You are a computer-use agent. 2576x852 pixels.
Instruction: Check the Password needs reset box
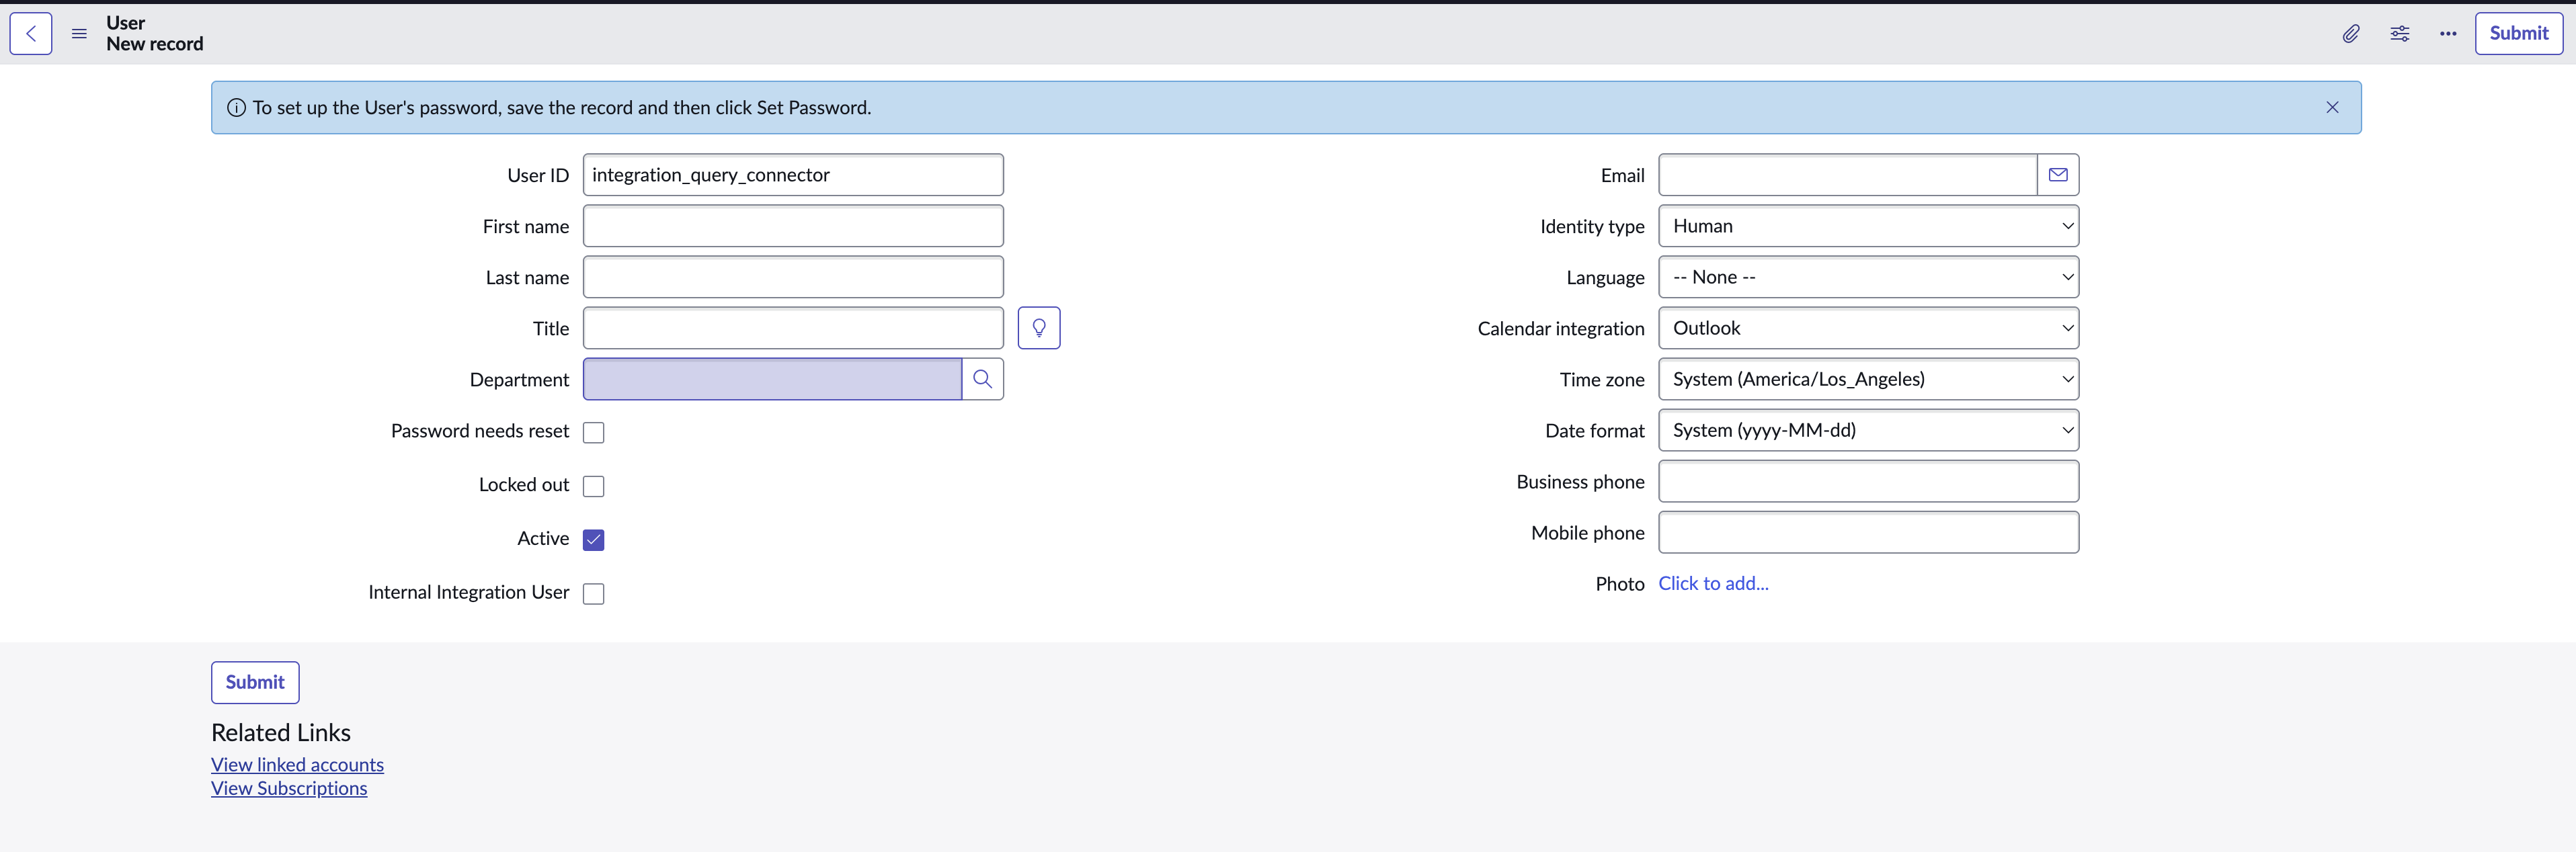point(594,432)
